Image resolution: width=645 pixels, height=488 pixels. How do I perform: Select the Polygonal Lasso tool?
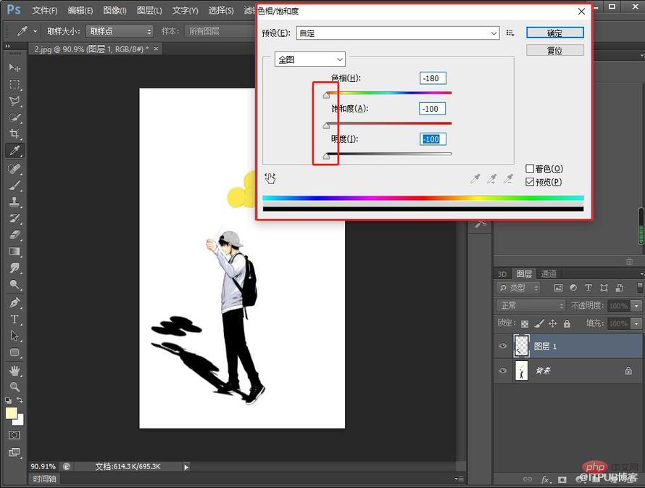[x=14, y=101]
